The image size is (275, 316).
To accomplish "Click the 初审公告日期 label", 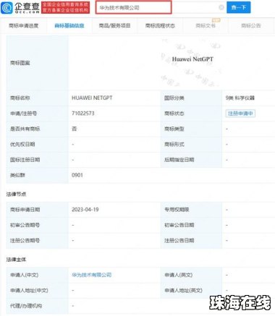I will [x=179, y=225].
